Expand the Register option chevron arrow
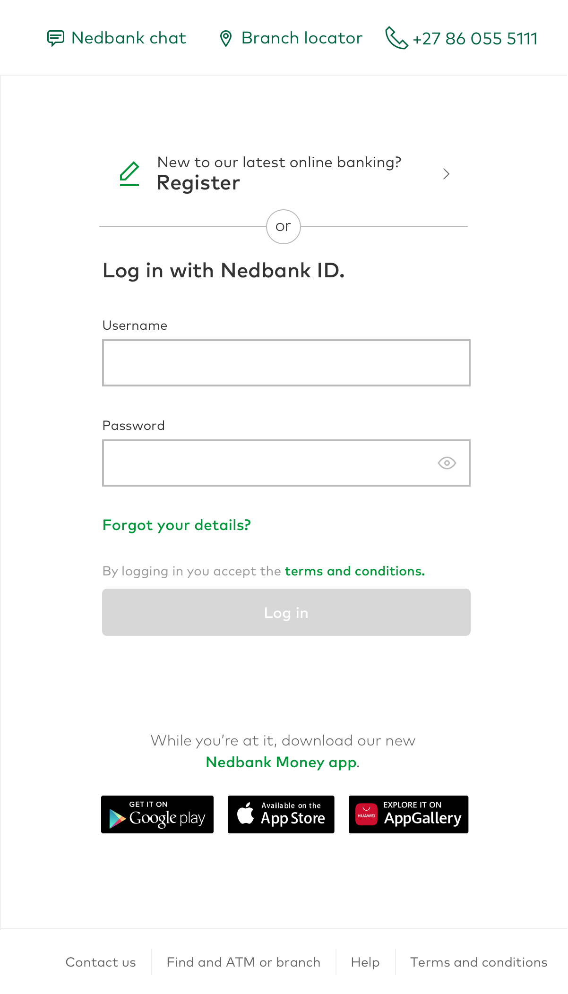Image resolution: width=568 pixels, height=994 pixels. [446, 174]
